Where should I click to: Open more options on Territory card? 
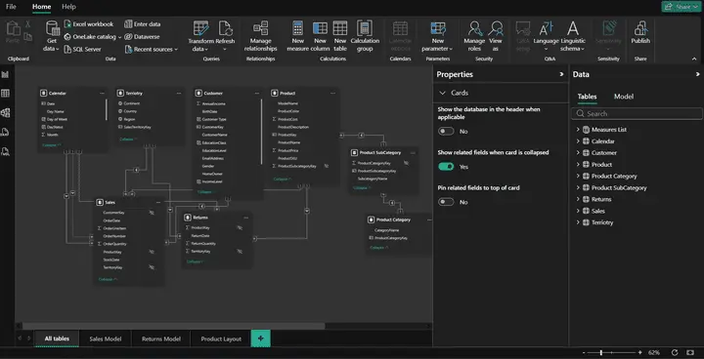click(179, 94)
